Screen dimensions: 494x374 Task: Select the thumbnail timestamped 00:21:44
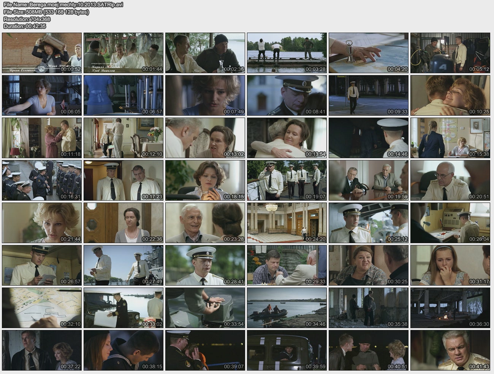tap(42, 223)
